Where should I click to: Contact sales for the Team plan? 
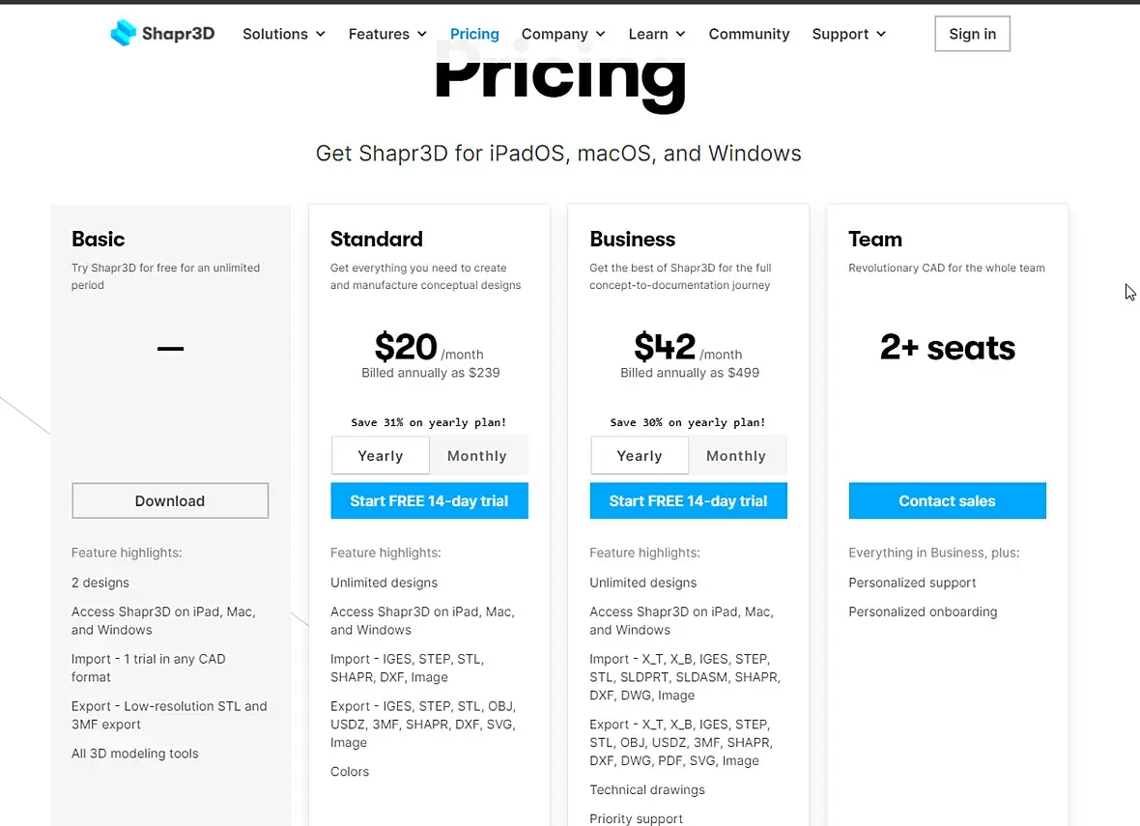pos(948,501)
